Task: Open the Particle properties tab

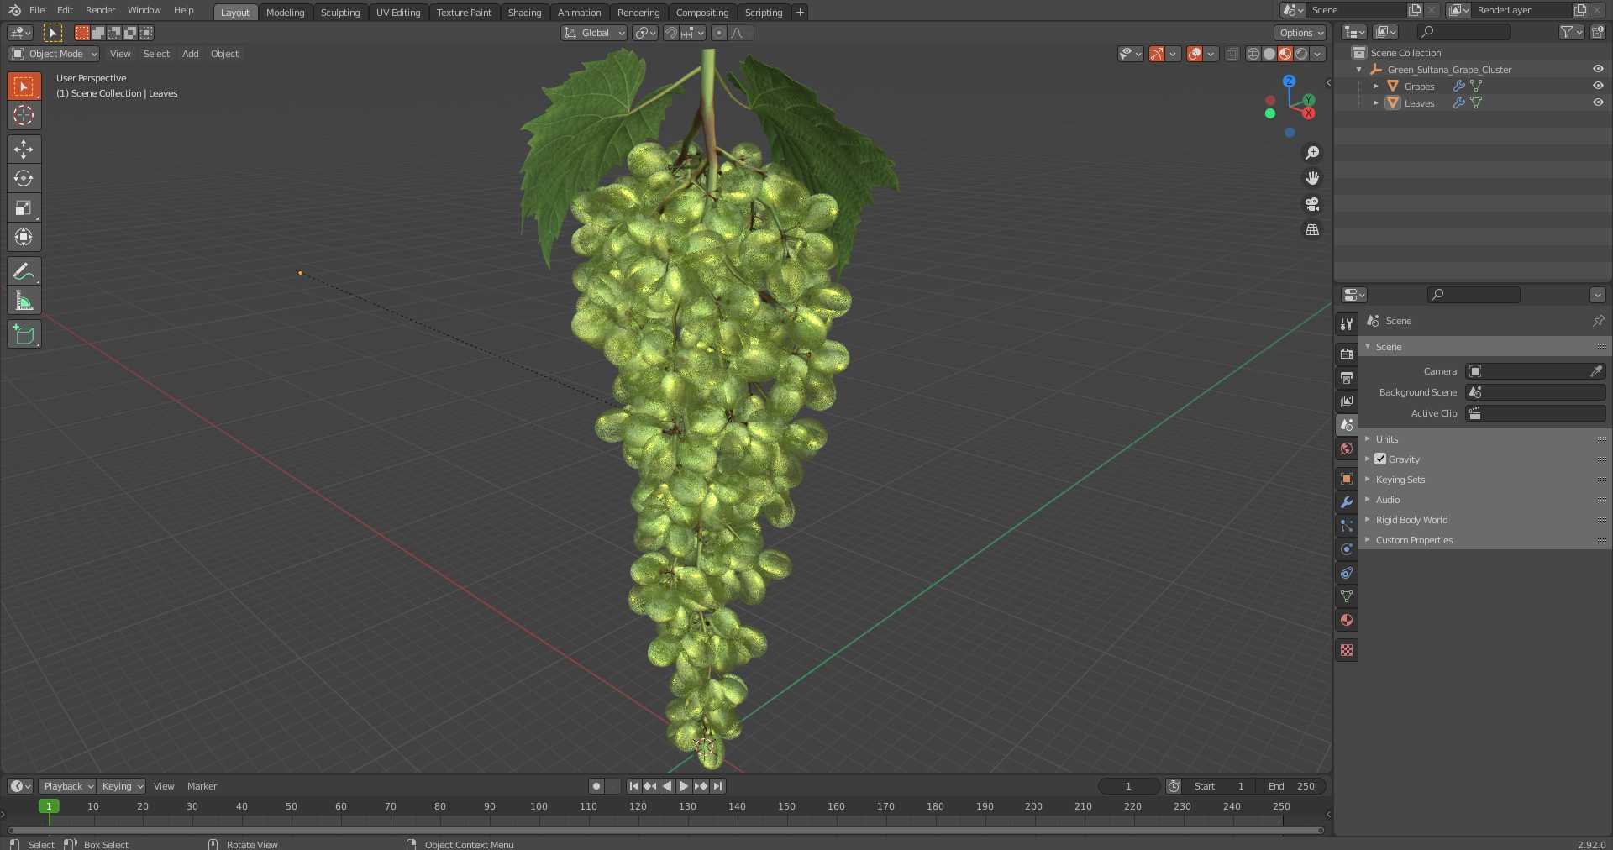Action: pyautogui.click(x=1347, y=526)
